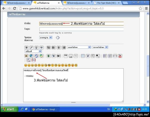Screen dimensions: 150x117
Task: Insert quote bubble button
Action: (x=93, y=56)
